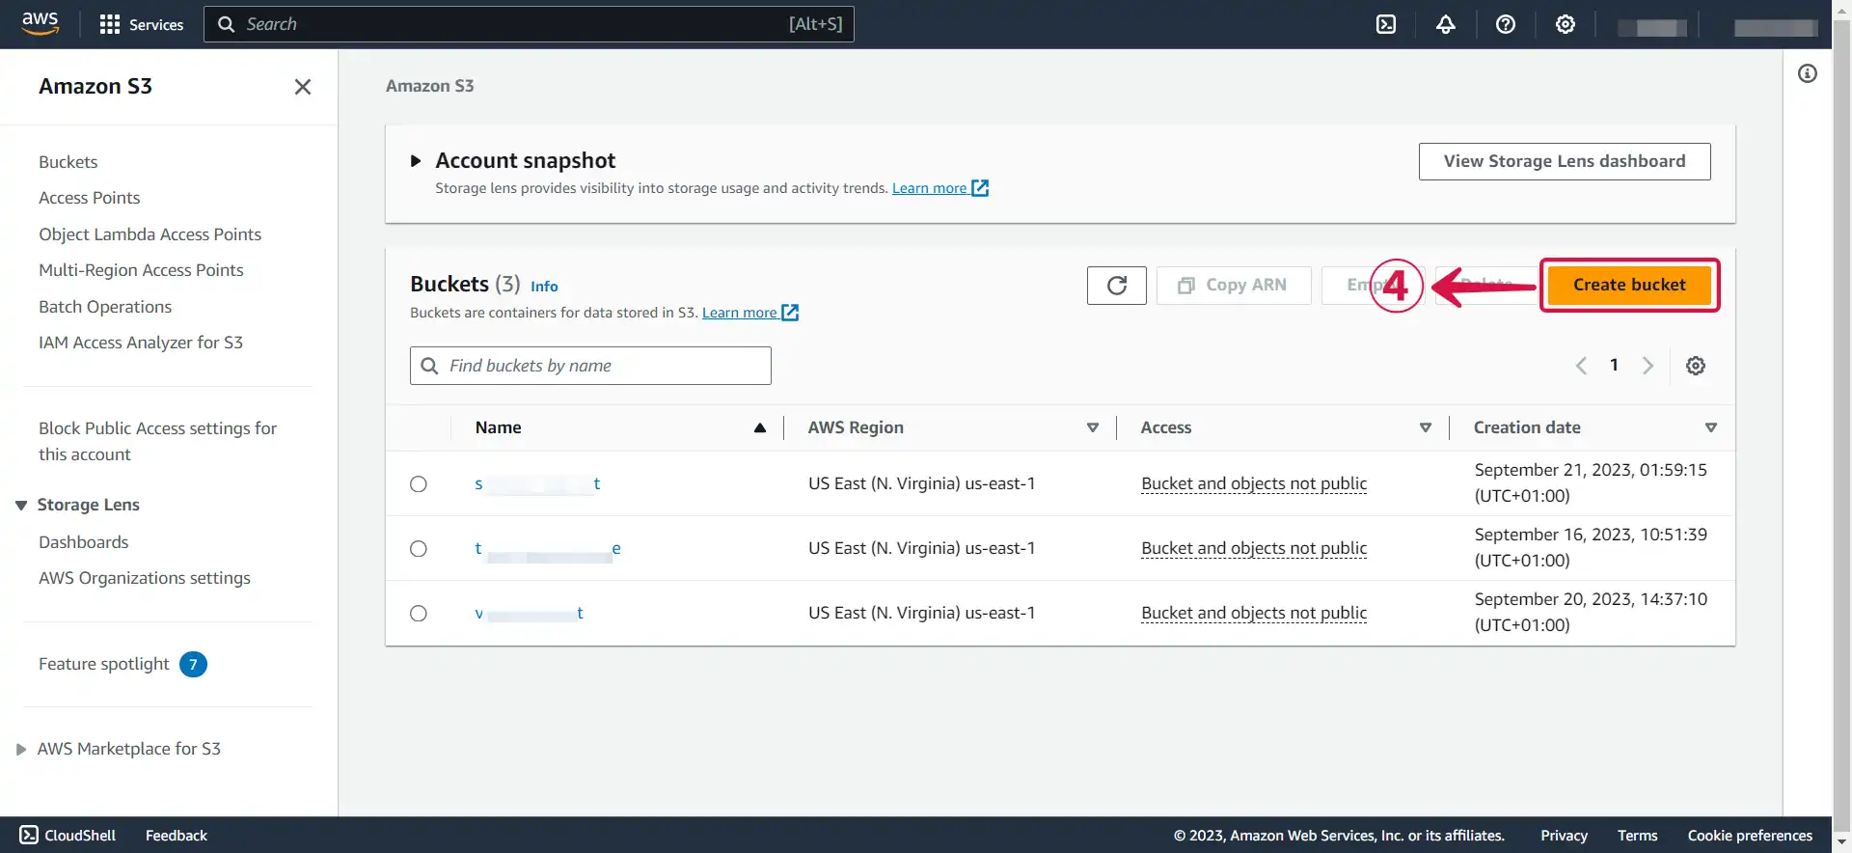Open Storage Lens Dashboards

coord(83,542)
